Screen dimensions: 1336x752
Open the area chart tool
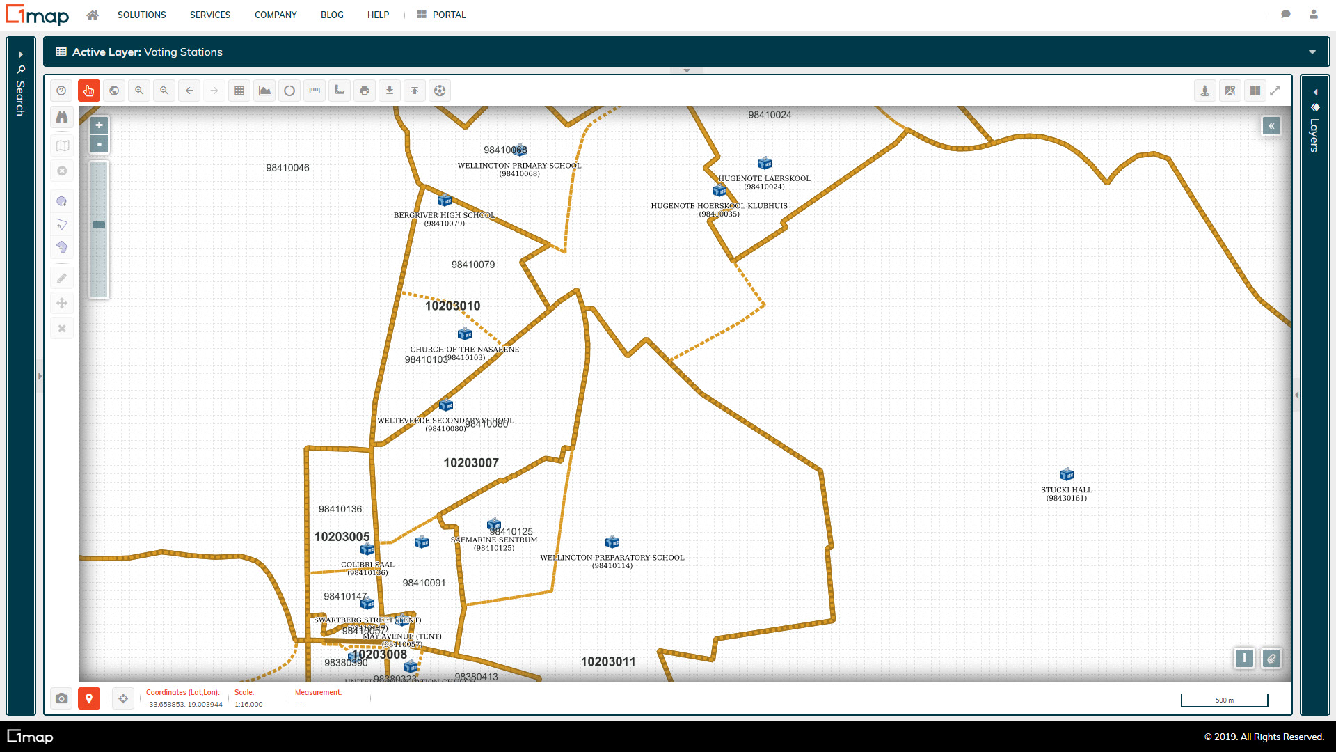click(264, 91)
